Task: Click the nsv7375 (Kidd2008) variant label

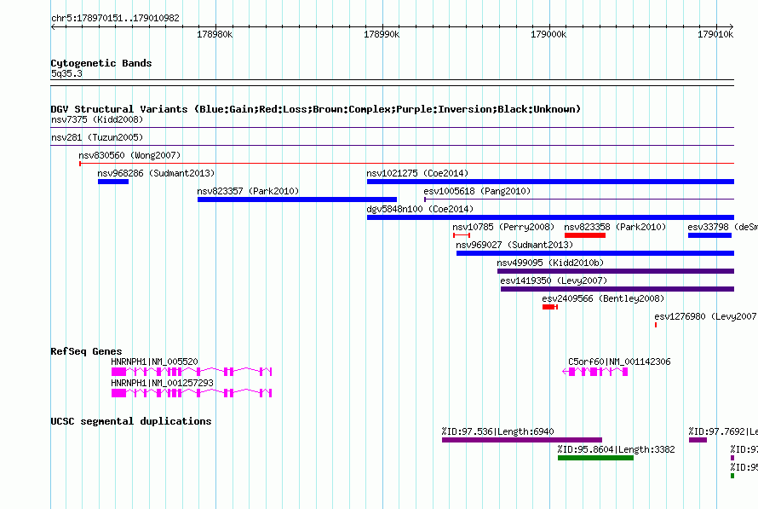Action: pyautogui.click(x=97, y=119)
